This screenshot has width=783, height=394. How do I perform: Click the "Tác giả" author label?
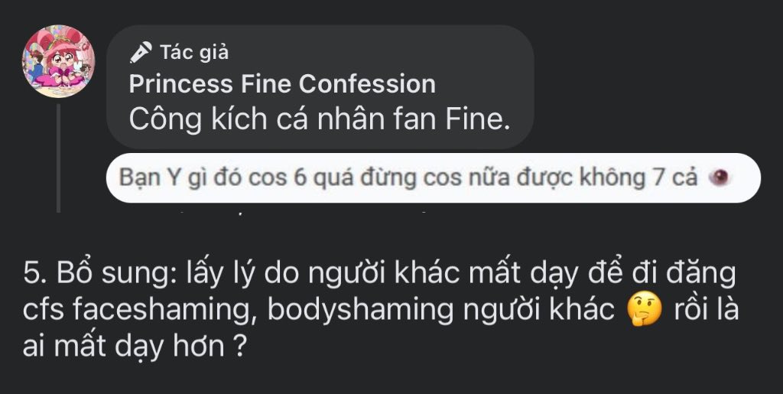point(194,52)
